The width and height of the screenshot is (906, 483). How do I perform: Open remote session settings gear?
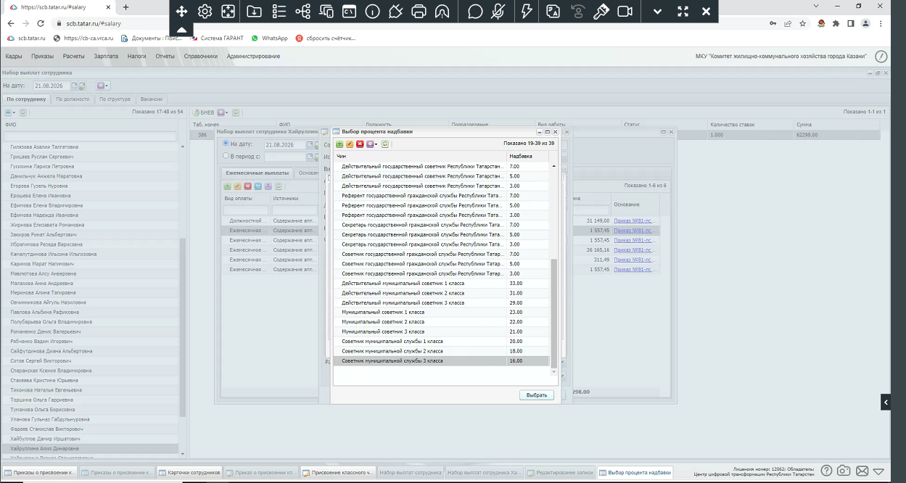(x=205, y=12)
